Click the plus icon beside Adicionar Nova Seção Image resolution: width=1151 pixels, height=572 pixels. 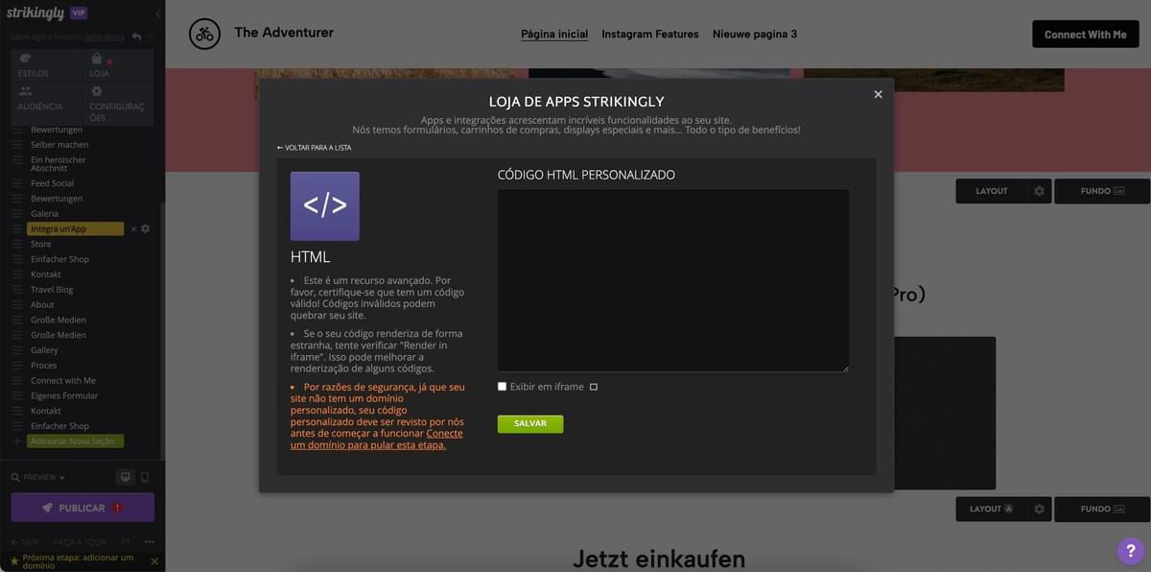(16, 441)
